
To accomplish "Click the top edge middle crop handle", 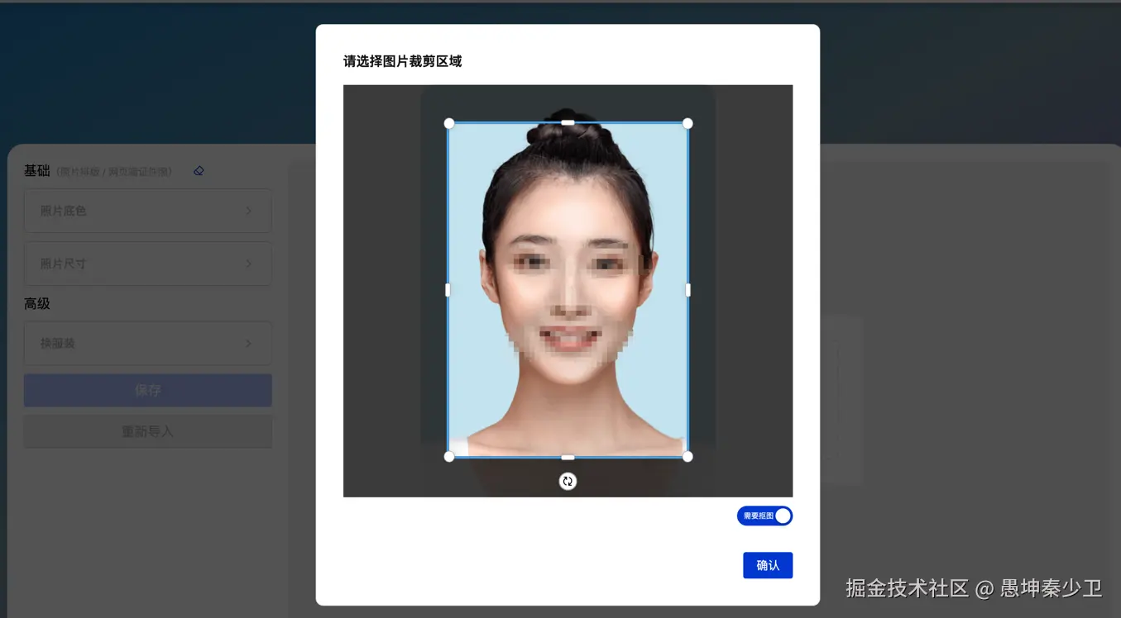I will click(568, 123).
